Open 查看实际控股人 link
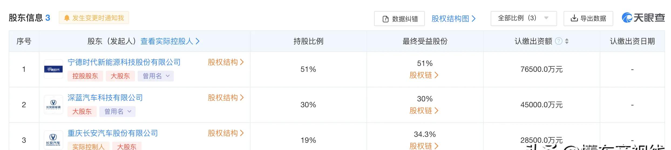Screen dimensions: 671x150 pos(170,41)
